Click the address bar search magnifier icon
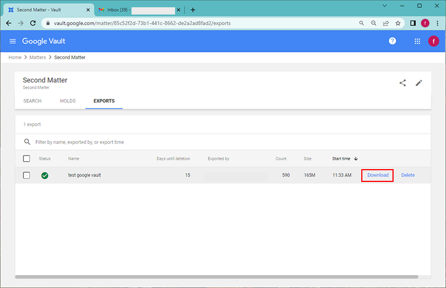Image resolution: width=446 pixels, height=288 pixels. pyautogui.click(x=361, y=23)
